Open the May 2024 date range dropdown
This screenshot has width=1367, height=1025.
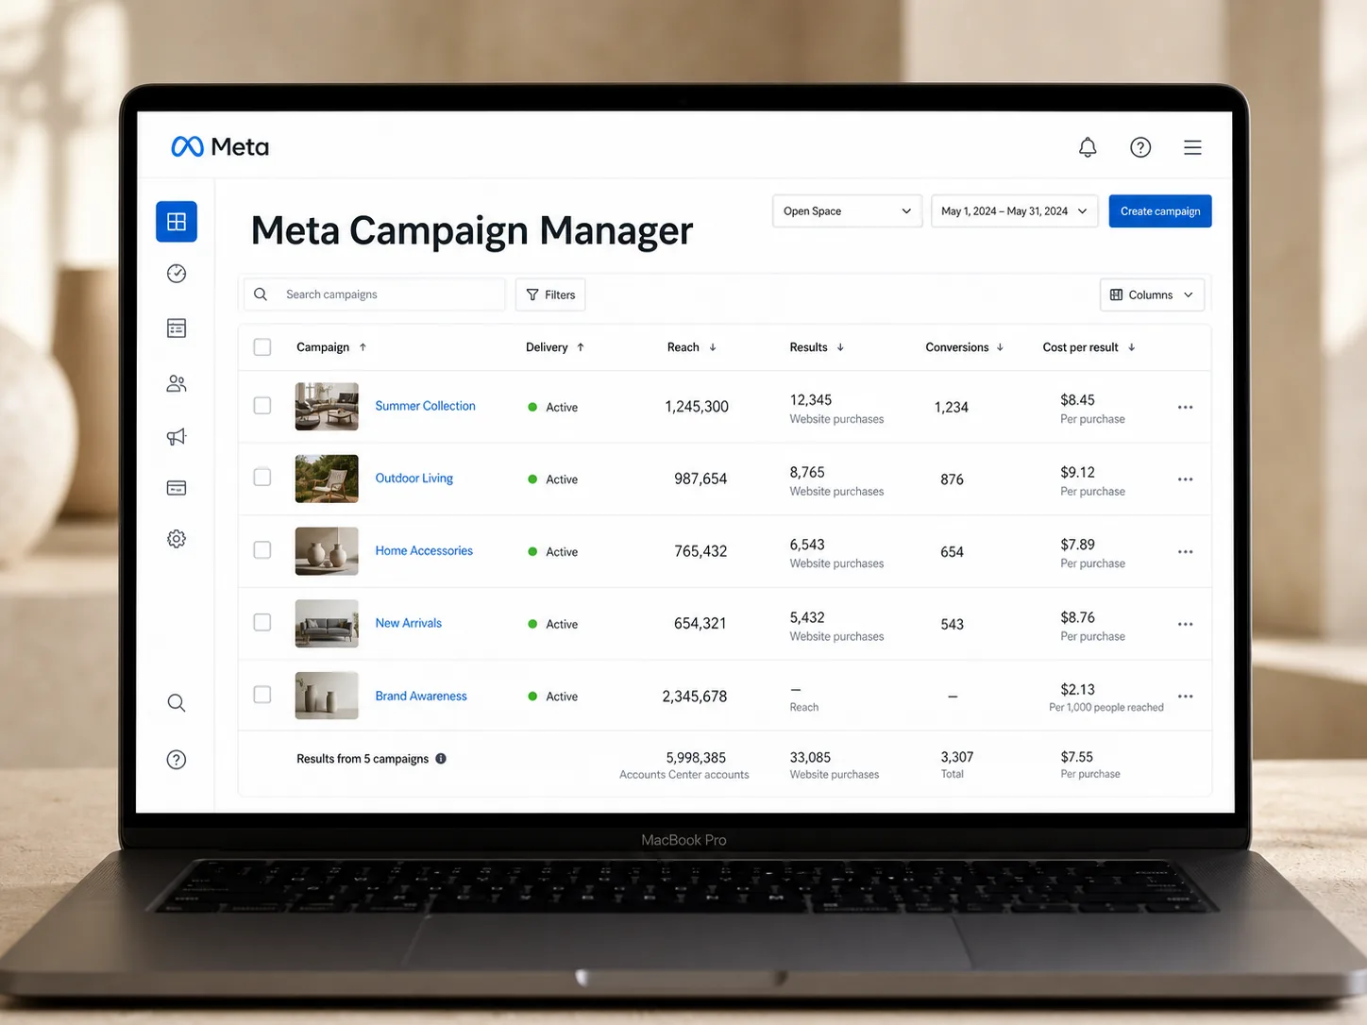click(x=1014, y=211)
